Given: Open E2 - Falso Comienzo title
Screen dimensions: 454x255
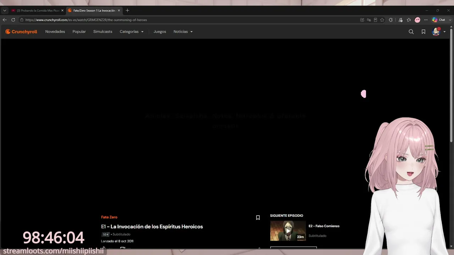Looking at the screenshot, I should pyautogui.click(x=324, y=226).
